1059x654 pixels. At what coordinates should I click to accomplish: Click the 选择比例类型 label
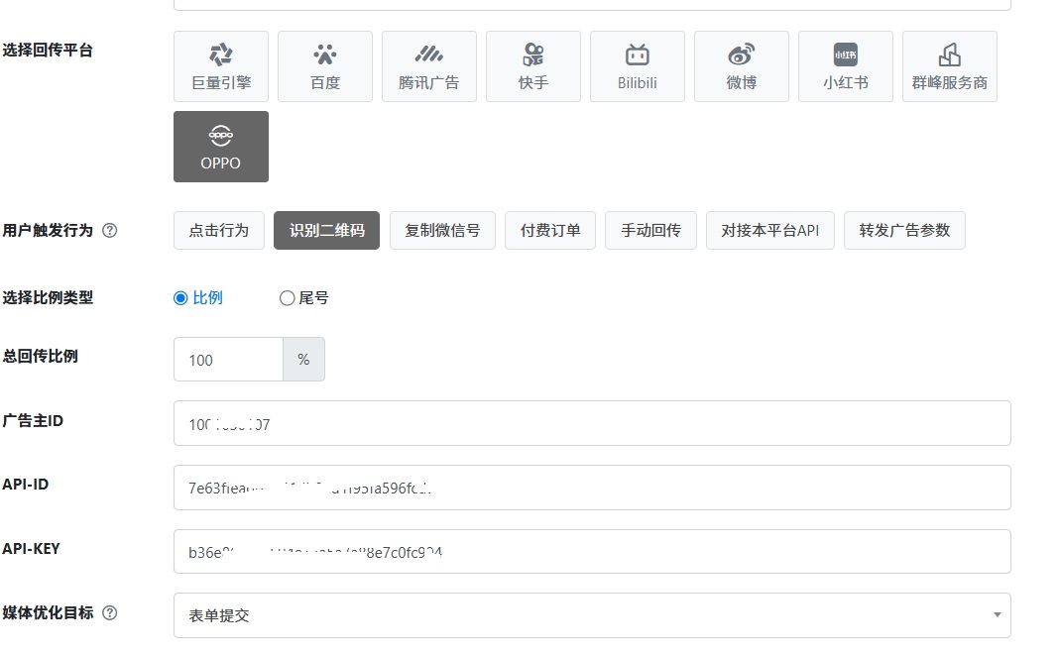(48, 297)
